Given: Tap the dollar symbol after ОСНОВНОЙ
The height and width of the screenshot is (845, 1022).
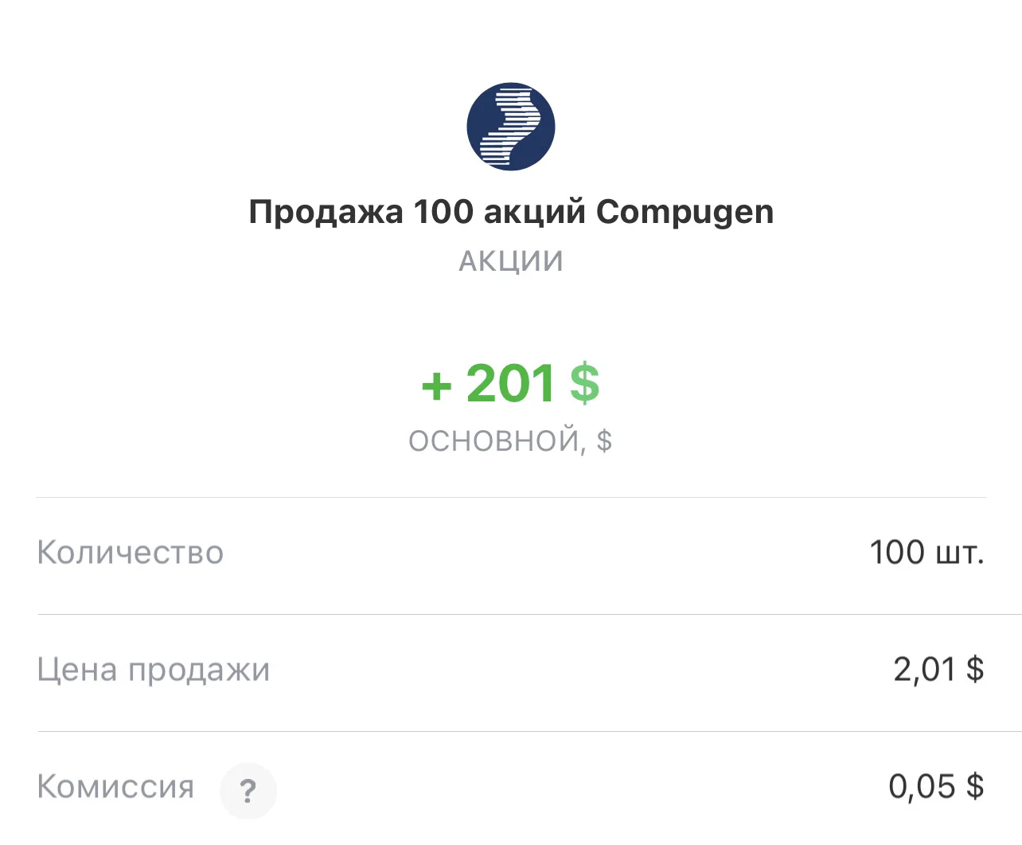Looking at the screenshot, I should tap(604, 440).
